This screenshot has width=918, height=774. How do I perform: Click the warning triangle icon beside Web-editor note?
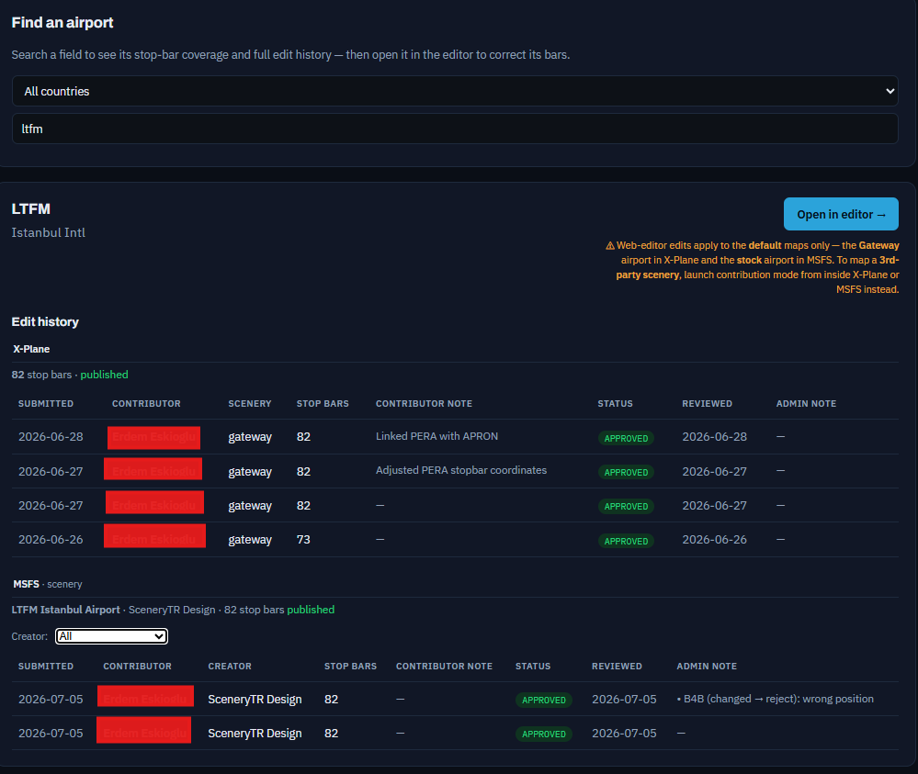(610, 246)
